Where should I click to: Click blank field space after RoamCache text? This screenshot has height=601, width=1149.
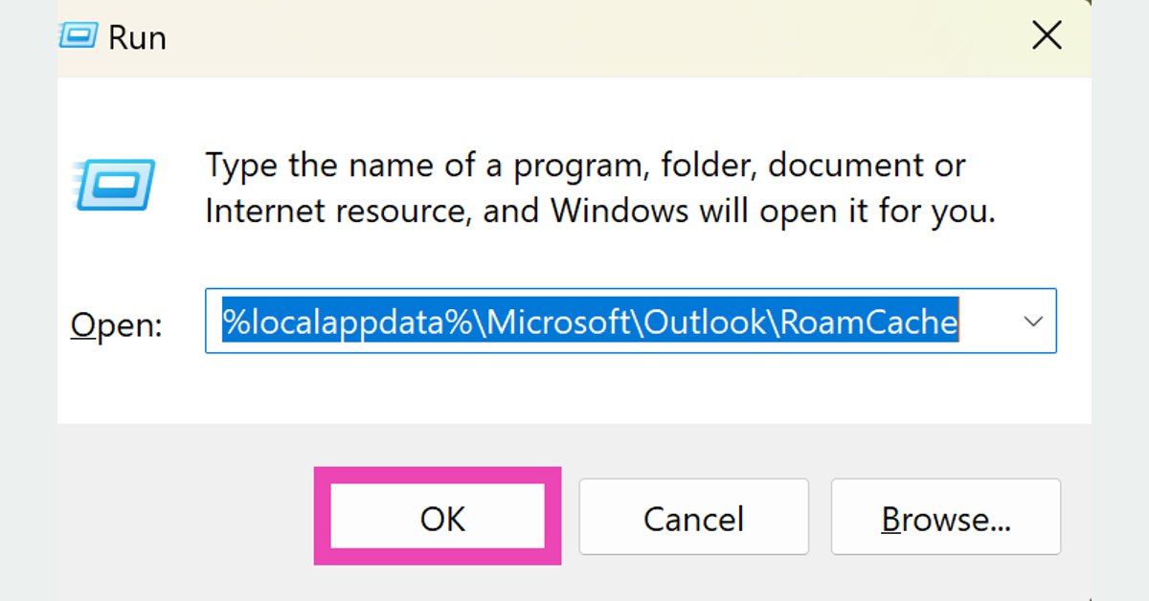tap(986, 322)
